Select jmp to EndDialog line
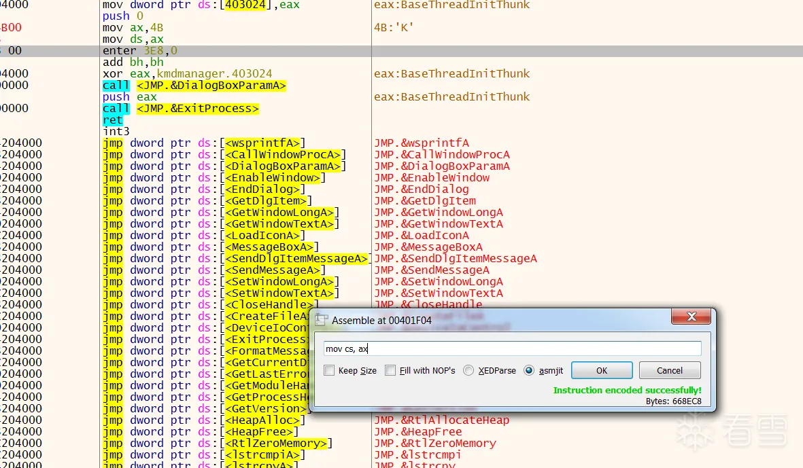The height and width of the screenshot is (468, 803). point(205,190)
